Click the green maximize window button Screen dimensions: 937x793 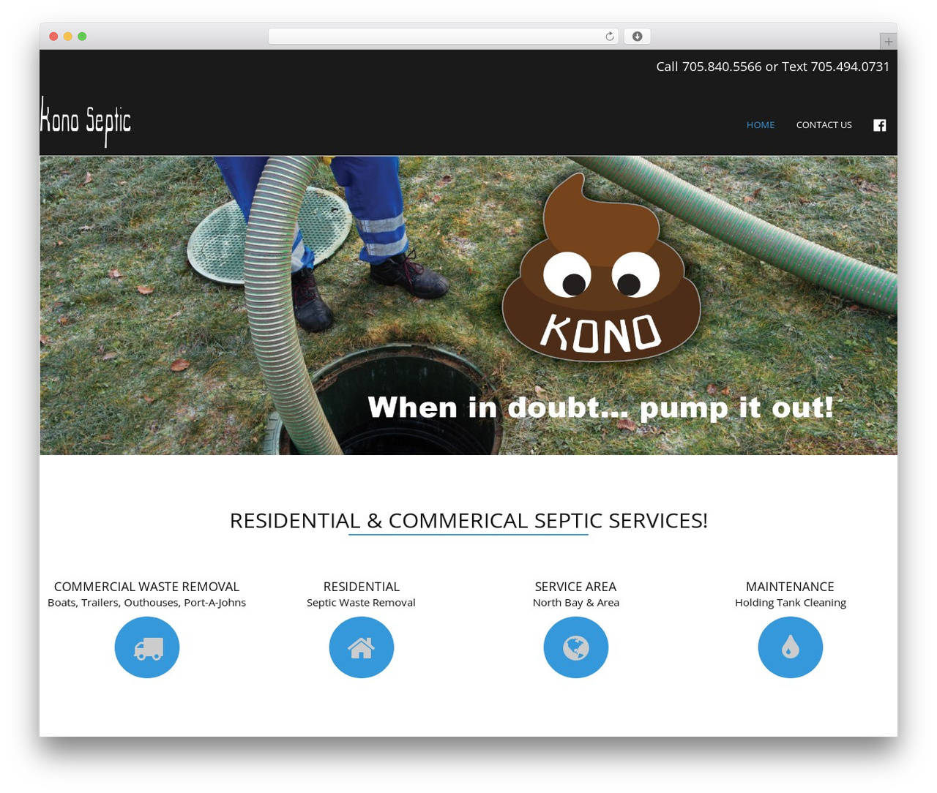(82, 37)
